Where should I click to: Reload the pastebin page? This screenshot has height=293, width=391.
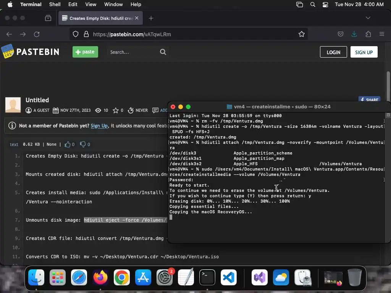[x=37, y=34]
